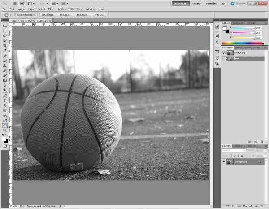Select the Quick Selection tool
Viewport: 269px width, 209px height.
tap(4, 41)
